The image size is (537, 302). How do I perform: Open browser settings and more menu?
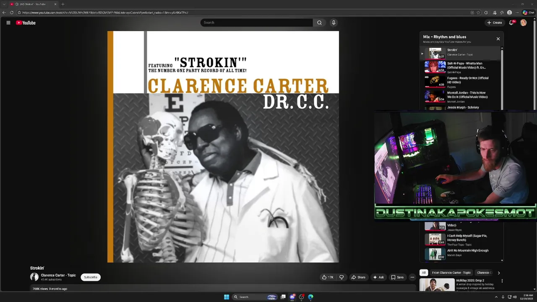click(x=517, y=13)
